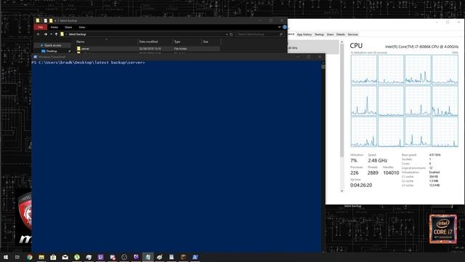Open the File menu in Explorer
Screen dimensions: 465x262
pyautogui.click(x=41, y=28)
